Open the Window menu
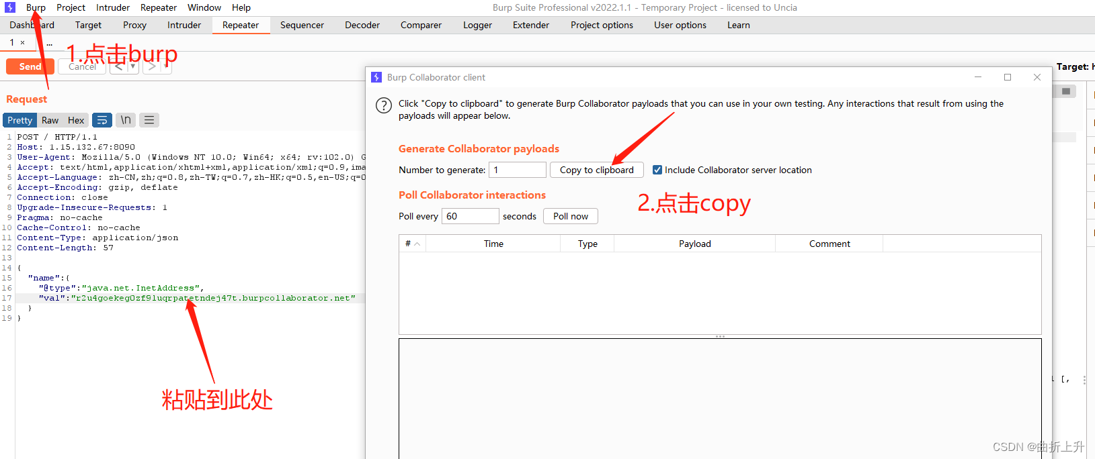 [204, 7]
